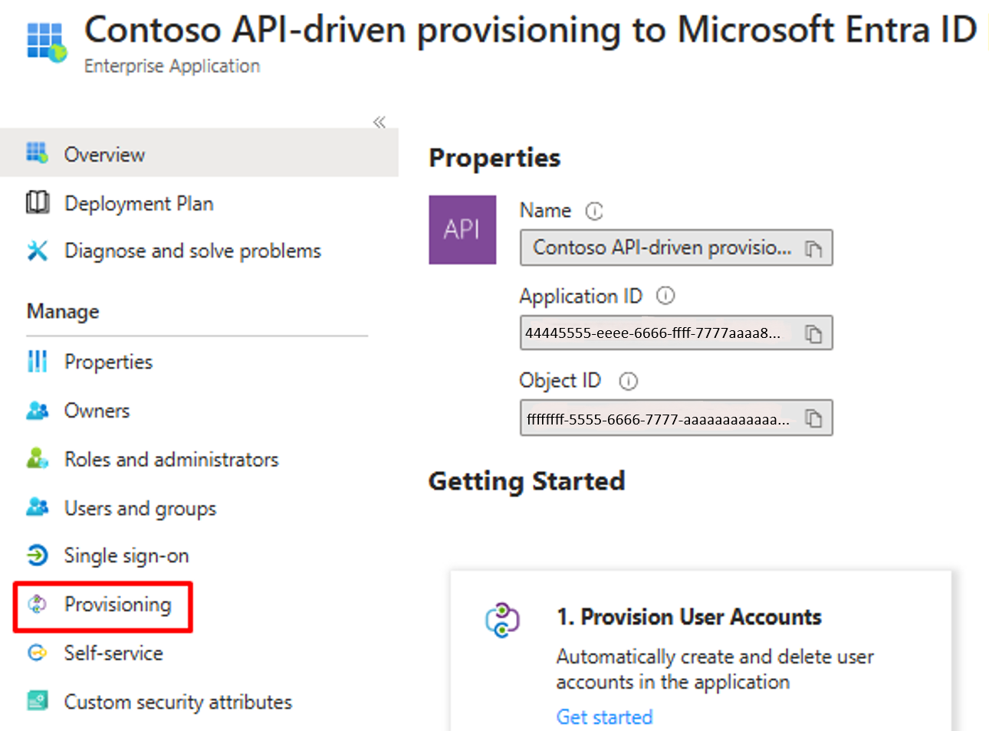Show info tooltip next to Object ID
The width and height of the screenshot is (989, 731).
pyautogui.click(x=629, y=381)
